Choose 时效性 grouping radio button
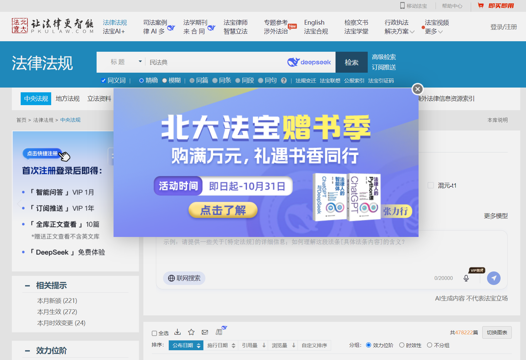526x360 pixels. pyautogui.click(x=402, y=345)
